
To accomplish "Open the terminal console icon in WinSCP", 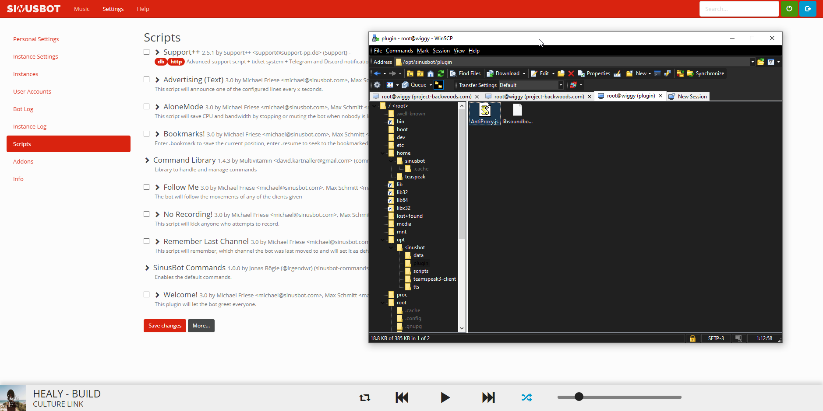I will click(x=657, y=73).
